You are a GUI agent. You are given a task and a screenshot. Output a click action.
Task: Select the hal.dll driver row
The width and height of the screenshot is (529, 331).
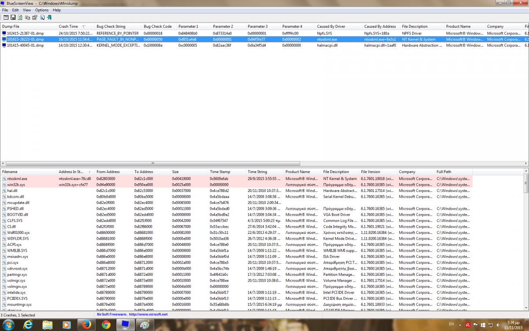(x=236, y=191)
